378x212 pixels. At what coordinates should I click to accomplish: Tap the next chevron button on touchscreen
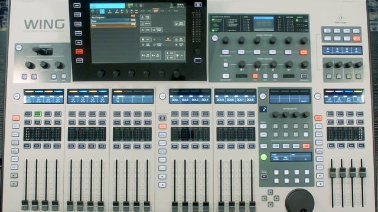(x=170, y=58)
